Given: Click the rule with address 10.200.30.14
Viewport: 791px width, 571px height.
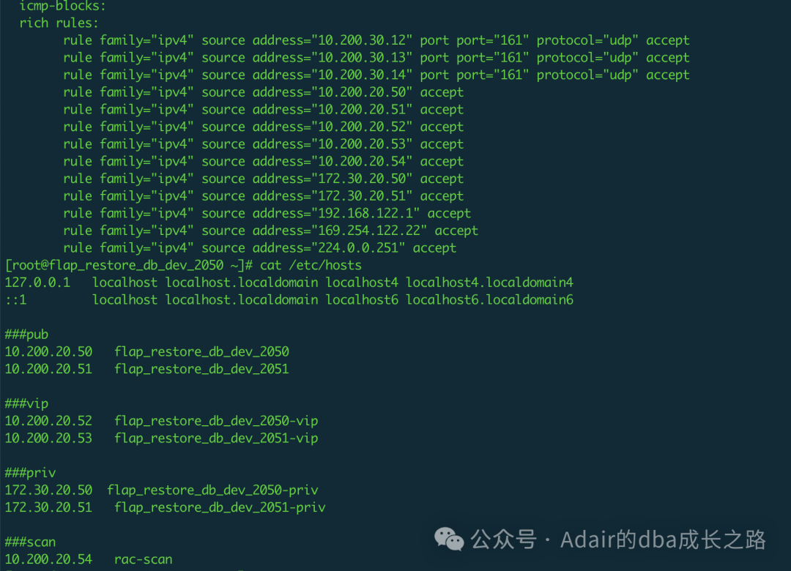Looking at the screenshot, I should pyautogui.click(x=376, y=75).
